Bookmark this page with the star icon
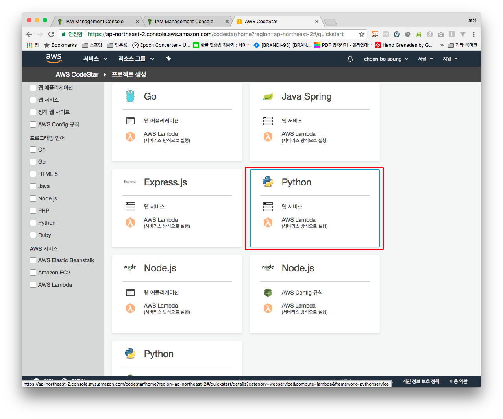503x419 pixels. (361, 34)
